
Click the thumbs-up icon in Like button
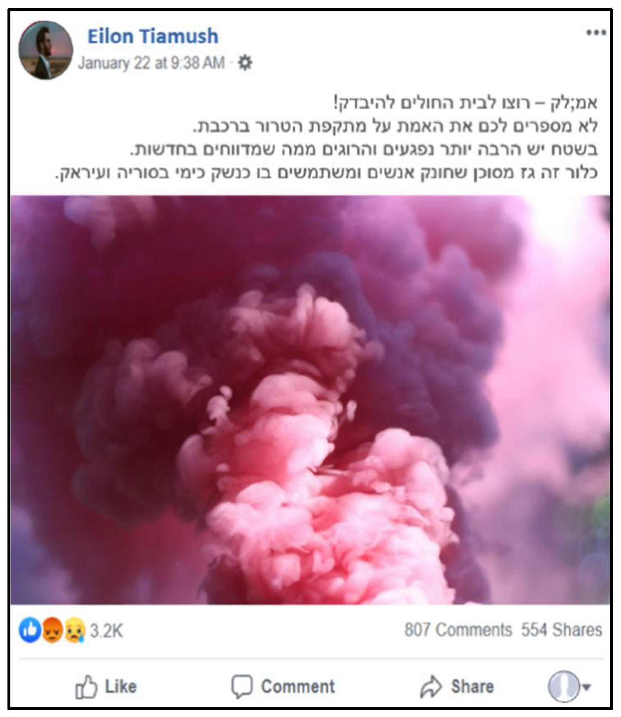tap(86, 687)
